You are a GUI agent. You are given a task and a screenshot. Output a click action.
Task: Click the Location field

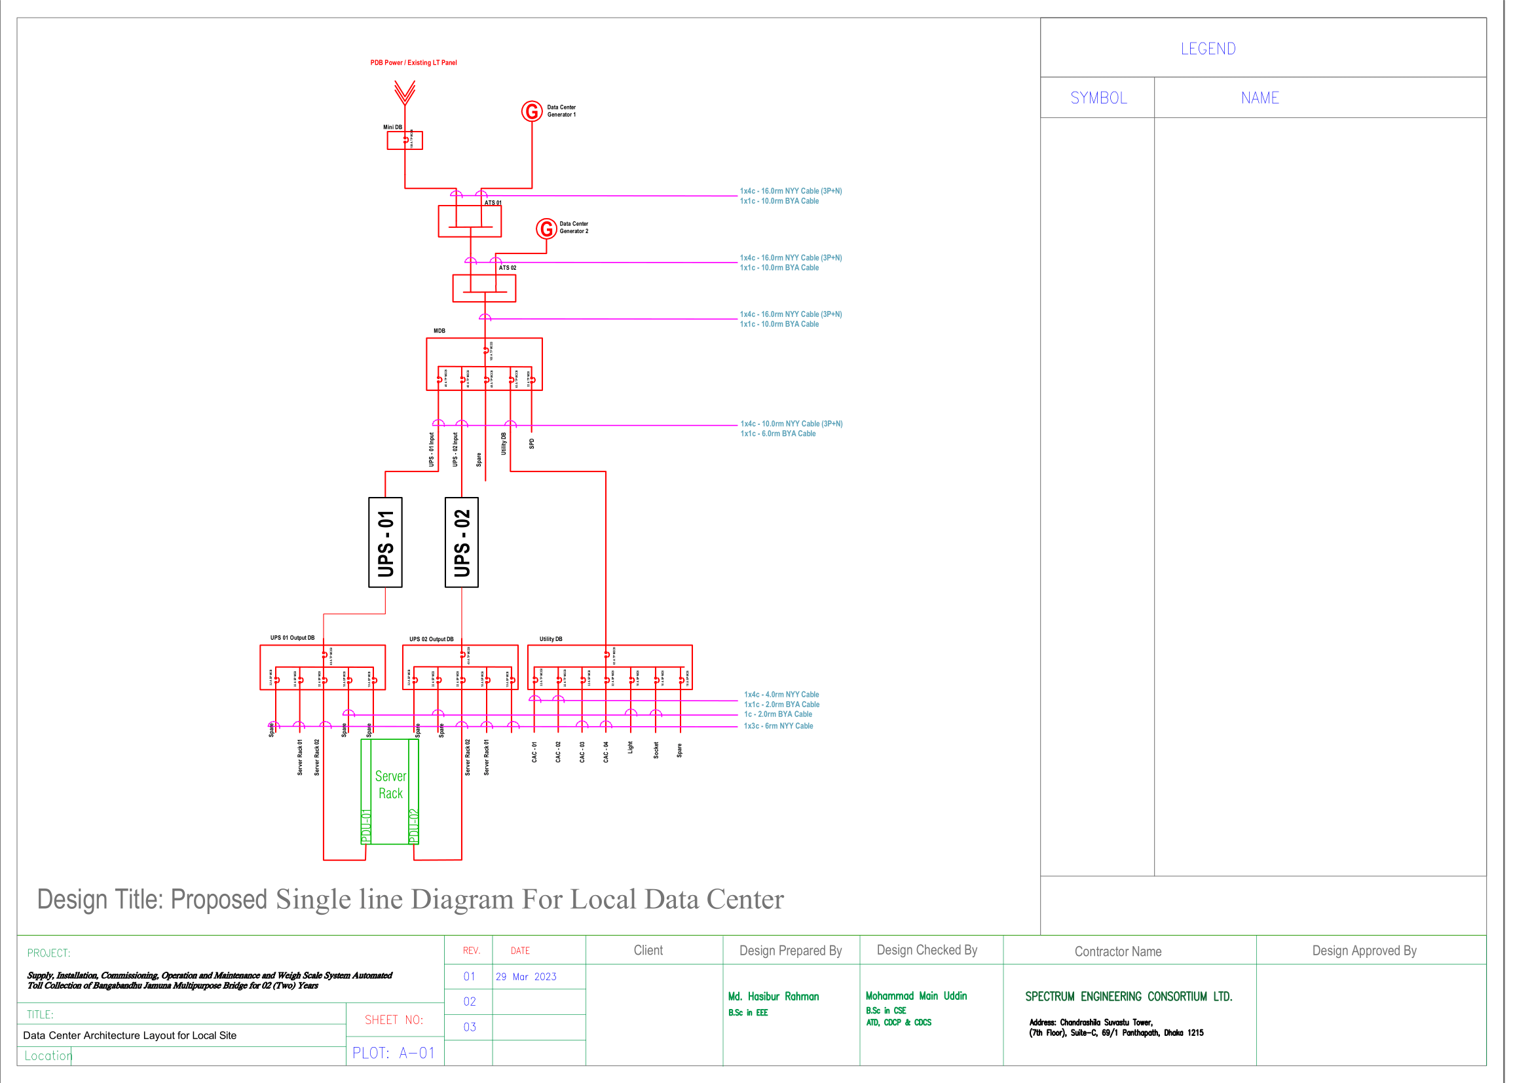[48, 1055]
